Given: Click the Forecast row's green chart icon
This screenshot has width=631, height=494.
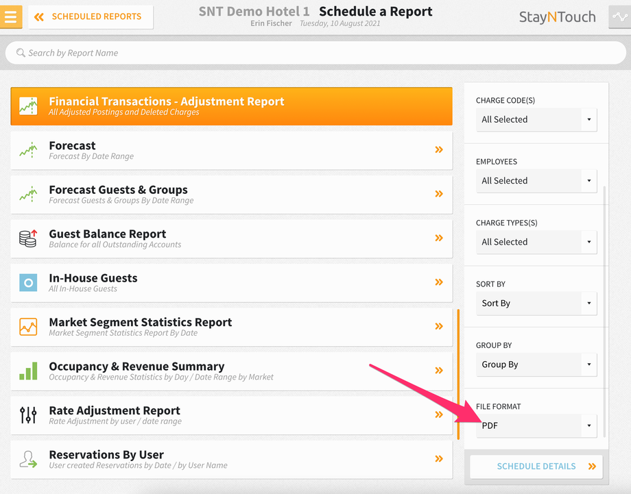Looking at the screenshot, I should click(x=28, y=150).
